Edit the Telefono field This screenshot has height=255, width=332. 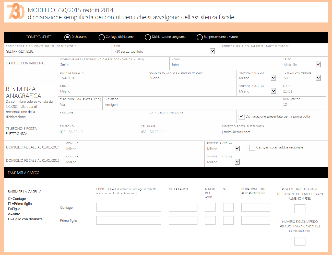98,132
